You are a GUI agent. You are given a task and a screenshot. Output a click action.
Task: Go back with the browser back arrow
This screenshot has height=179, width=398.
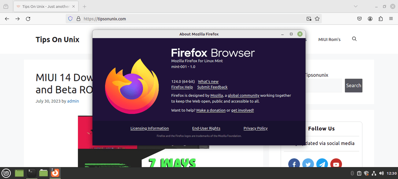click(x=7, y=19)
